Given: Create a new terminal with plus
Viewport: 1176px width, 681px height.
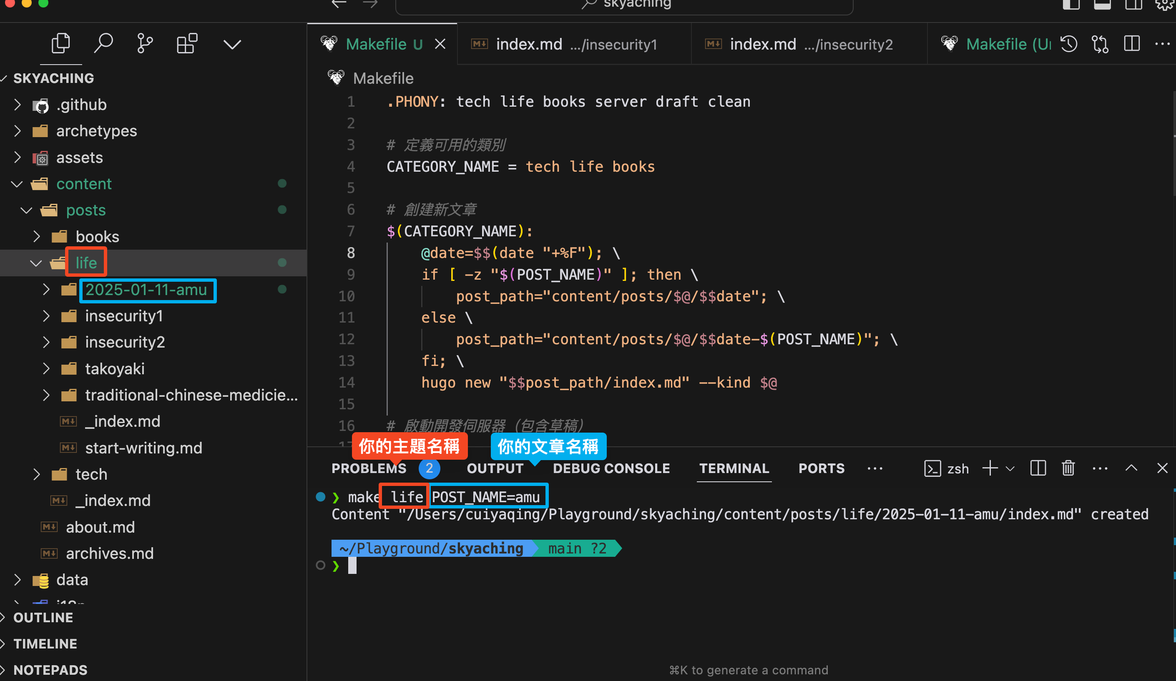Looking at the screenshot, I should coord(990,468).
